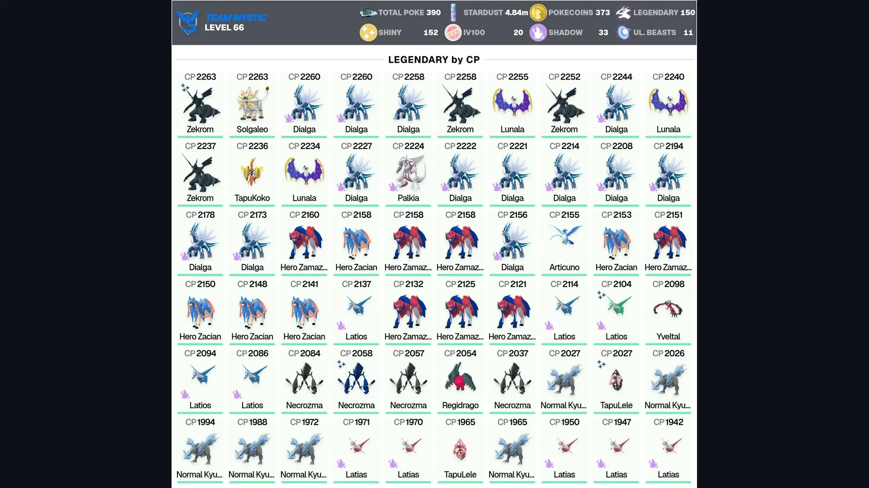
Task: Open the shiny Latios CP 2104 card
Action: [x=616, y=311]
